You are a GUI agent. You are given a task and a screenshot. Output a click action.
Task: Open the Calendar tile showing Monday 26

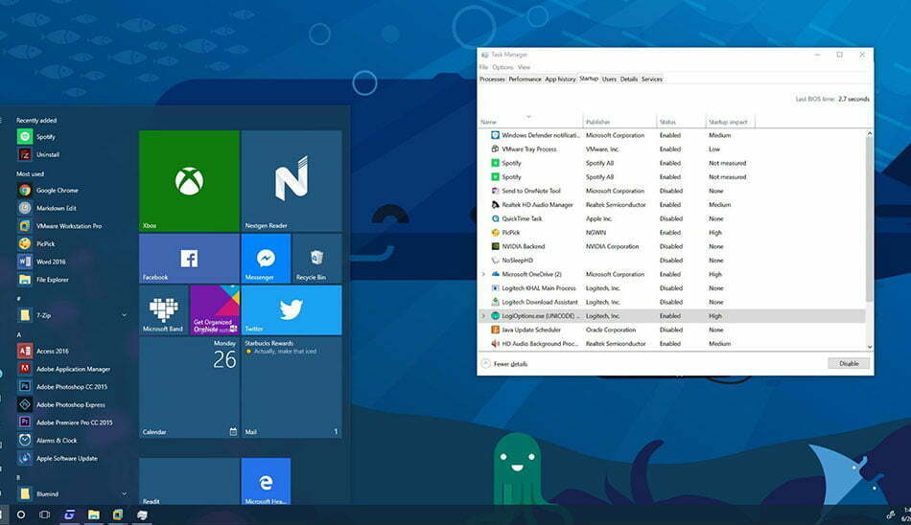pos(189,387)
